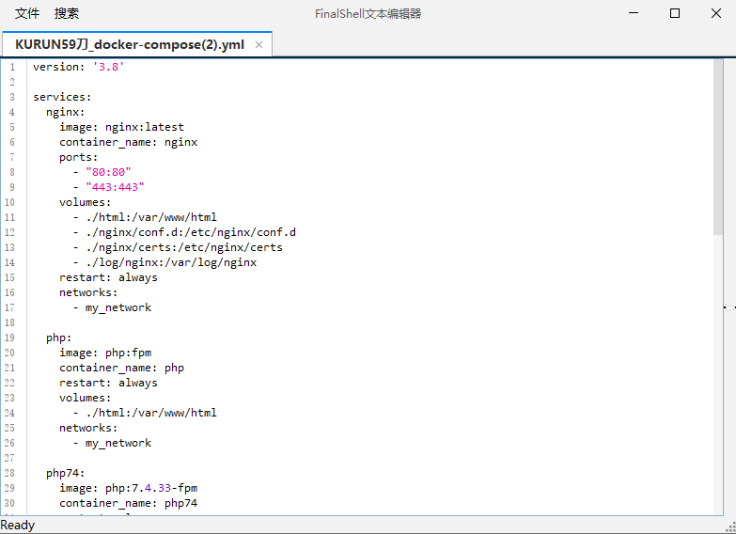Click line number 19 in the gutter
This screenshot has height=534, width=736.
10,338
